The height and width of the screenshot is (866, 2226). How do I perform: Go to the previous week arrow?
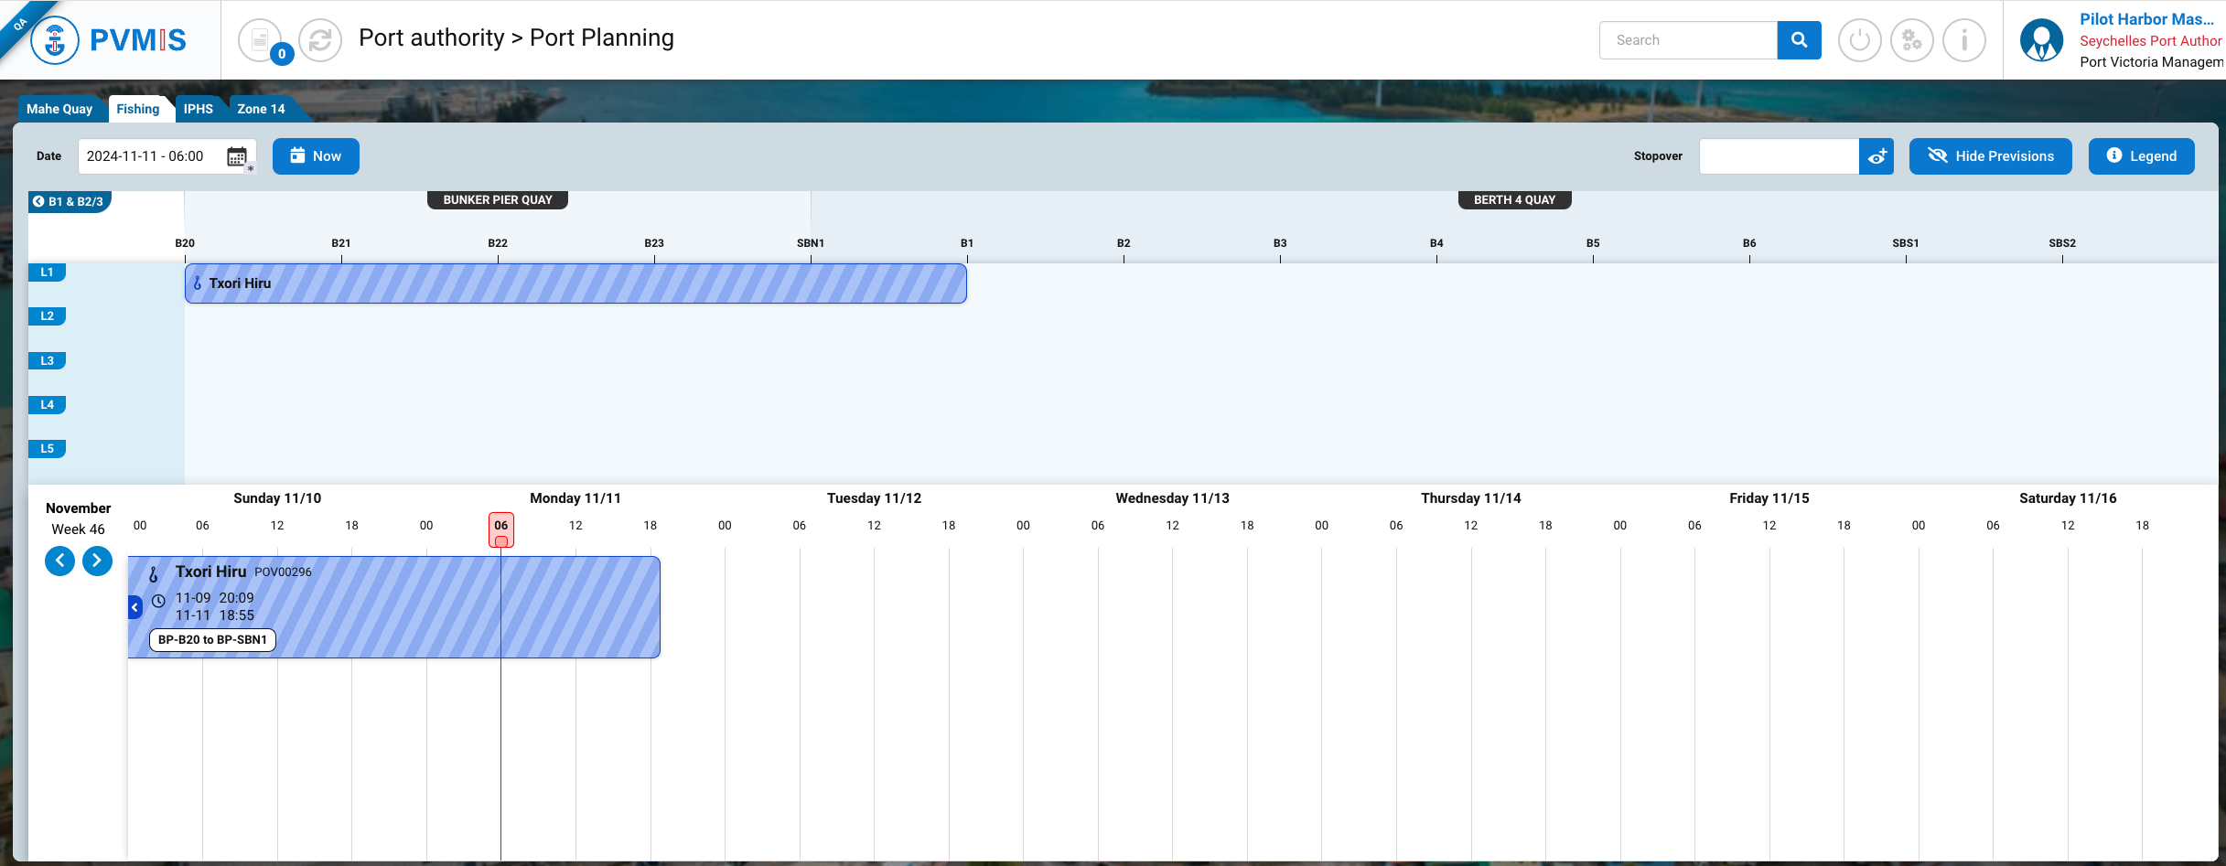click(60, 561)
